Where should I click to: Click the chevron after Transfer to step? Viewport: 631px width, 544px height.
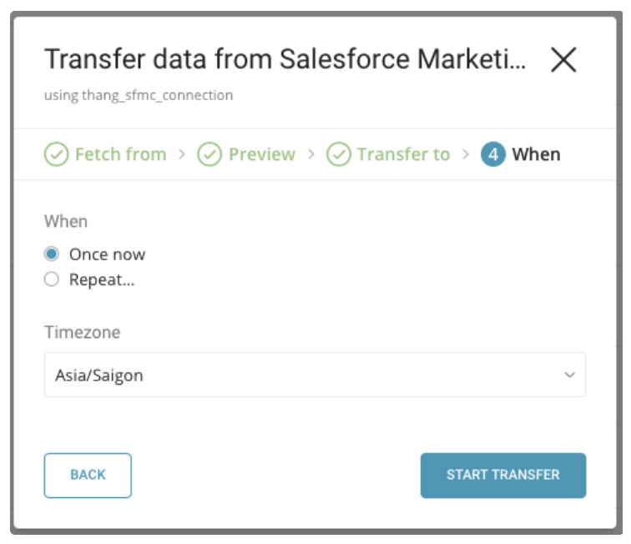465,154
